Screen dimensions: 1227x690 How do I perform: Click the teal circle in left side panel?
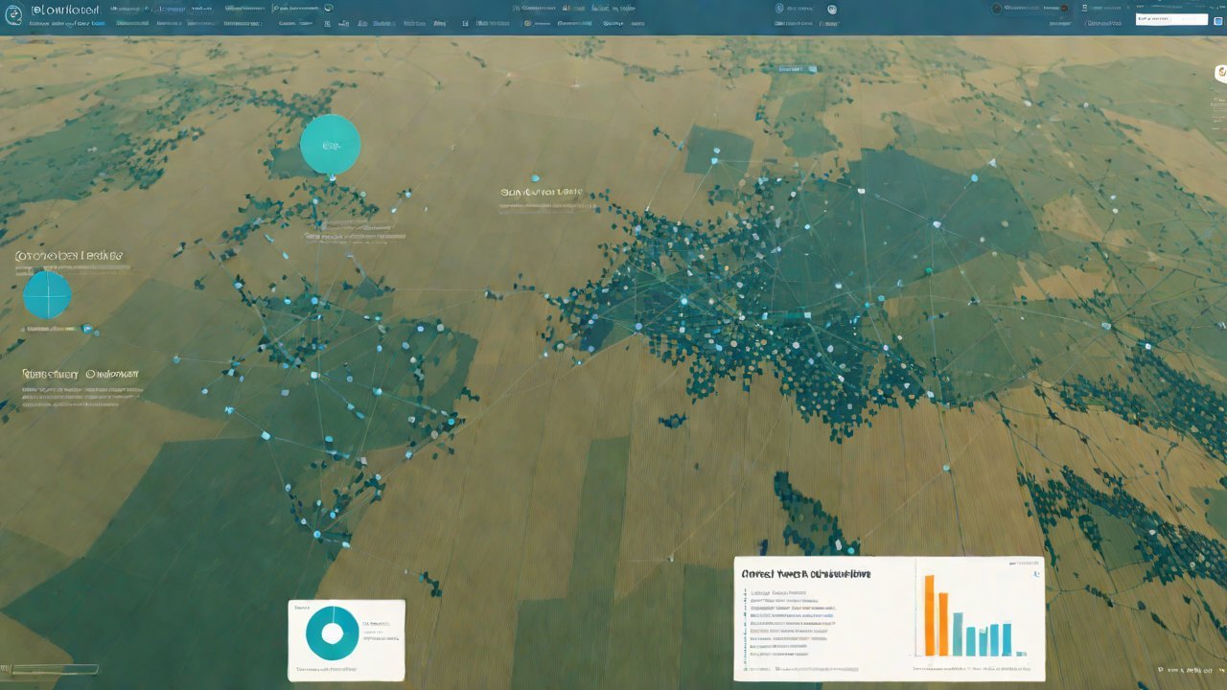point(47,294)
